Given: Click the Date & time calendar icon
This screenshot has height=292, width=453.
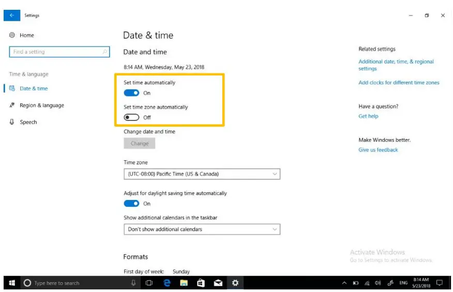Looking at the screenshot, I should [12, 88].
